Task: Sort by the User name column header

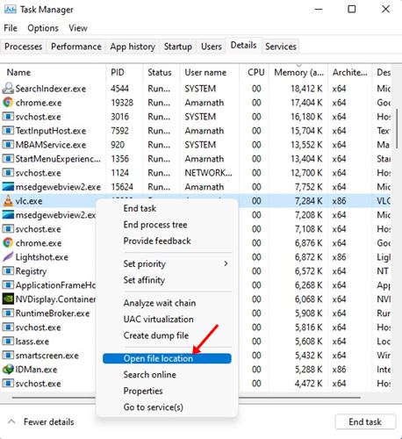Action: (205, 72)
